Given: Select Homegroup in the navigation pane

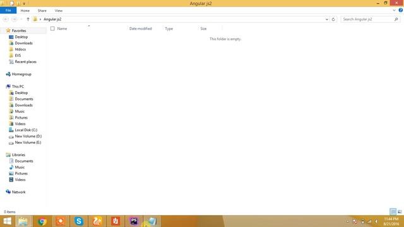Looking at the screenshot, I should [x=21, y=74].
